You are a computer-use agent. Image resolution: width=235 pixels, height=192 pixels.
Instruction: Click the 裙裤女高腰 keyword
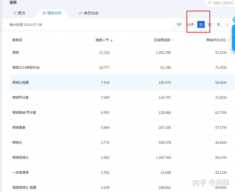click(x=20, y=82)
